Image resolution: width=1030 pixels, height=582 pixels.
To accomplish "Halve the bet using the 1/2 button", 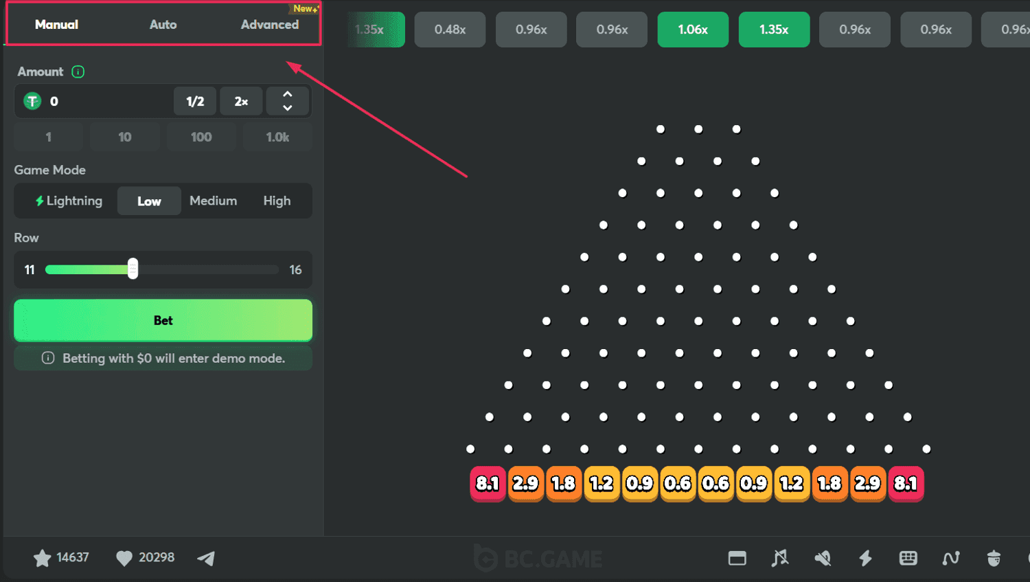I will (195, 100).
